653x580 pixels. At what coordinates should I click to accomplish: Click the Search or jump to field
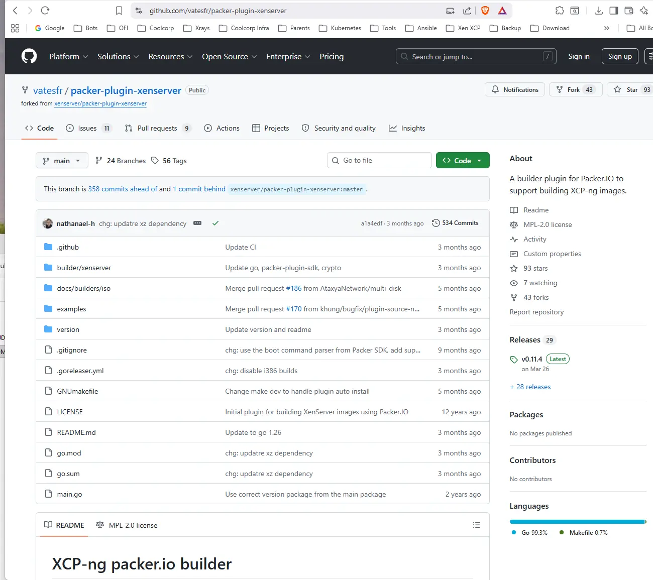(x=476, y=56)
